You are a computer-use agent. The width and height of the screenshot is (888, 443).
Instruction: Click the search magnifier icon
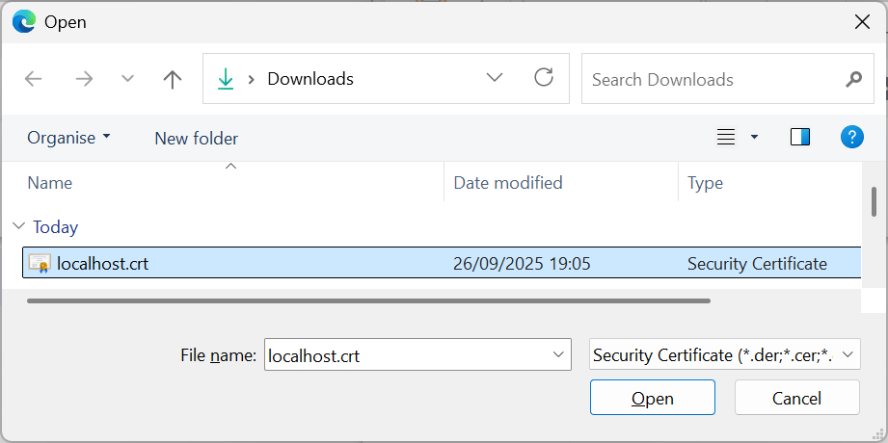click(853, 79)
